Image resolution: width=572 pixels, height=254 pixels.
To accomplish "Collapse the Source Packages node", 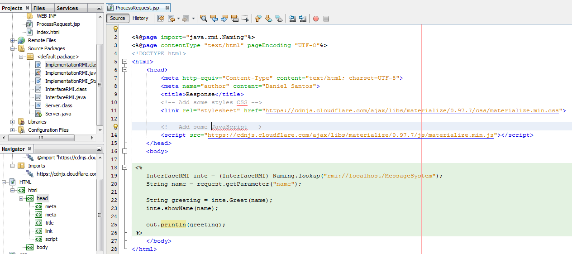I will [12, 48].
